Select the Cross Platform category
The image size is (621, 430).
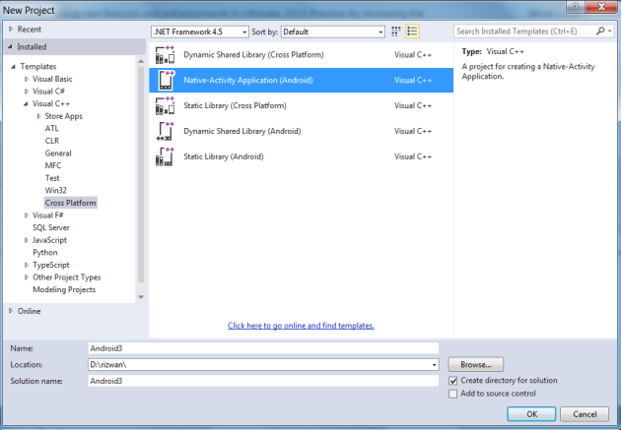click(x=71, y=203)
